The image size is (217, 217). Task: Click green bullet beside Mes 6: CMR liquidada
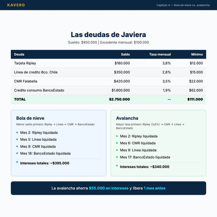[x=117, y=143]
